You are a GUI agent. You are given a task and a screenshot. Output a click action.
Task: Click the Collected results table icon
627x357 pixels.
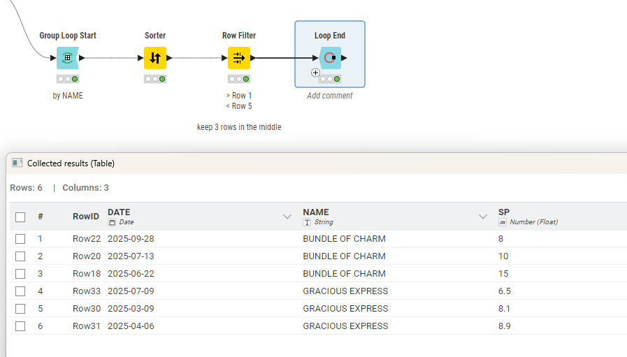point(17,163)
